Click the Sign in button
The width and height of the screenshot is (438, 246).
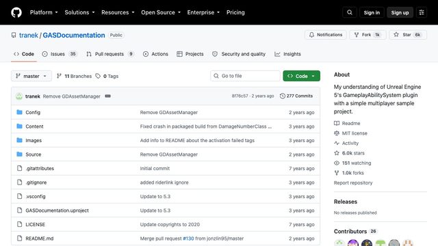[372, 12]
